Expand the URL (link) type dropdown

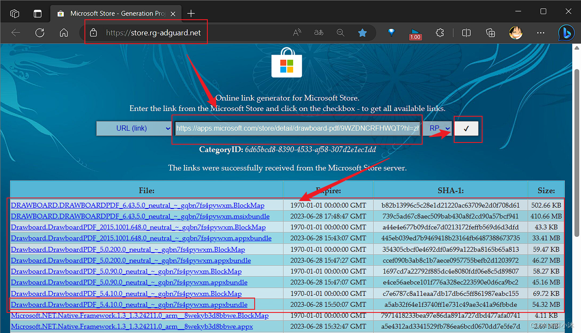[134, 128]
